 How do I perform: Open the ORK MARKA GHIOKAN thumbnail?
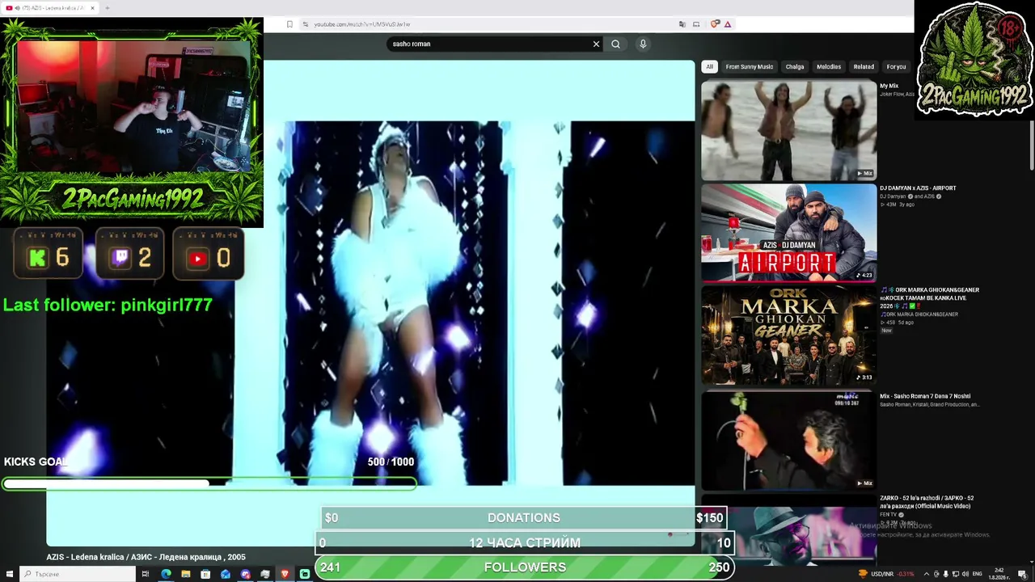pyautogui.click(x=788, y=335)
